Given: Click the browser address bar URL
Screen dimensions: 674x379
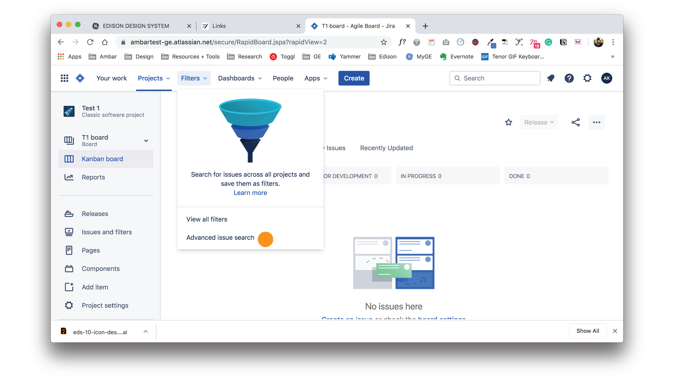Looking at the screenshot, I should [228, 42].
